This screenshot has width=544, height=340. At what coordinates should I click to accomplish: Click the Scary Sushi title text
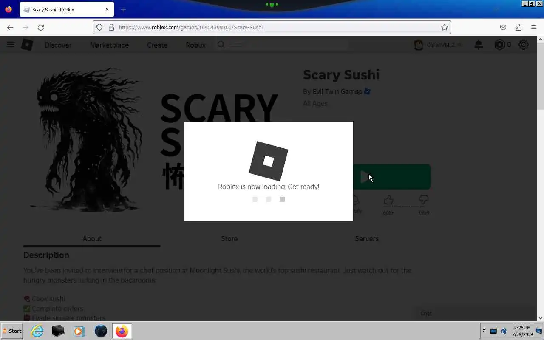pos(341,75)
